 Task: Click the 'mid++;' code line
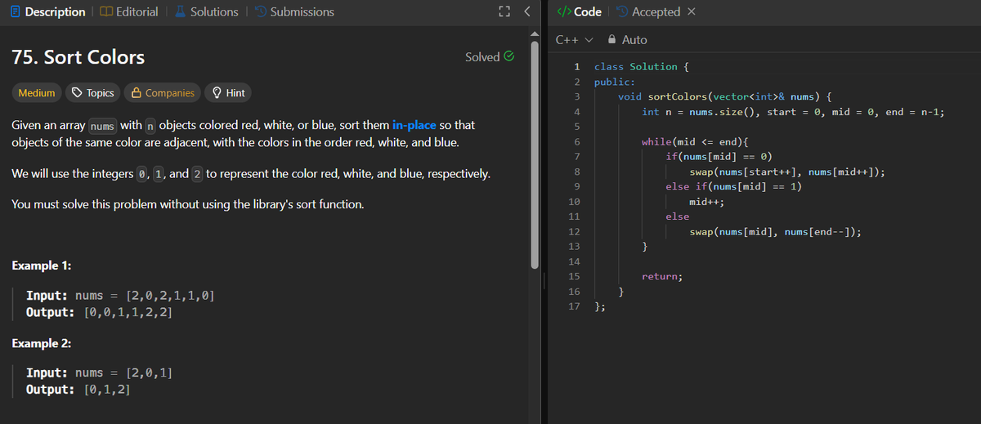pyautogui.click(x=707, y=201)
